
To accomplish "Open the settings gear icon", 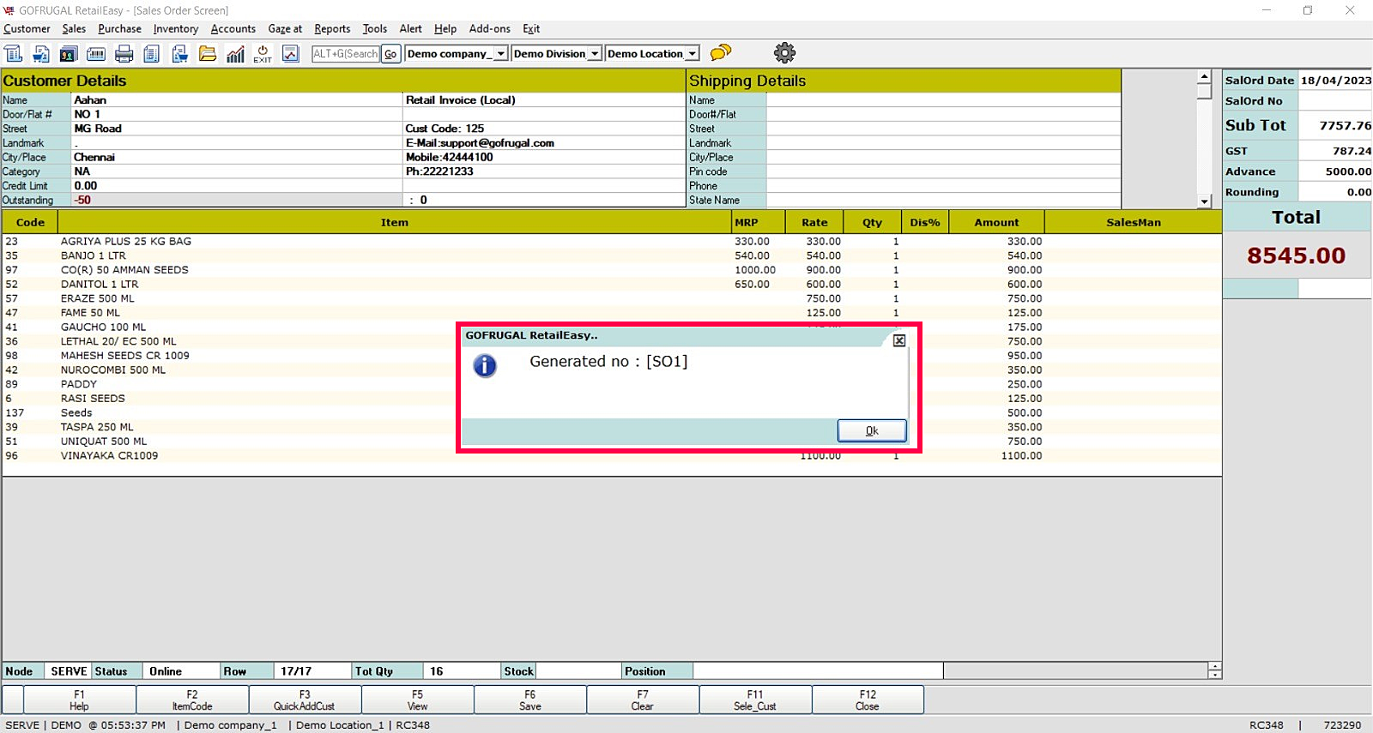I will coord(784,52).
